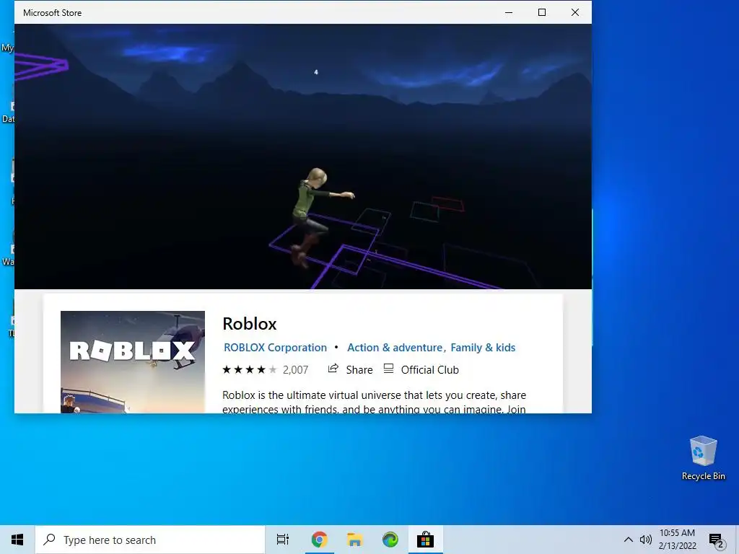Open the Official Club link text

[x=430, y=370]
